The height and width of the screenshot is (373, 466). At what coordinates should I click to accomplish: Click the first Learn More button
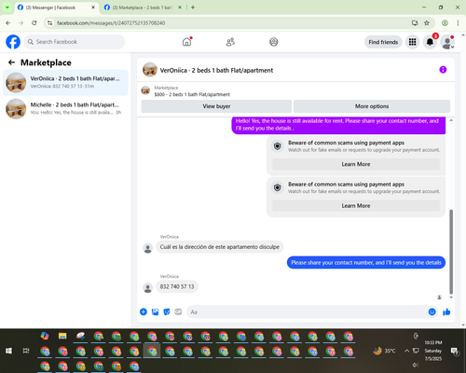click(356, 164)
